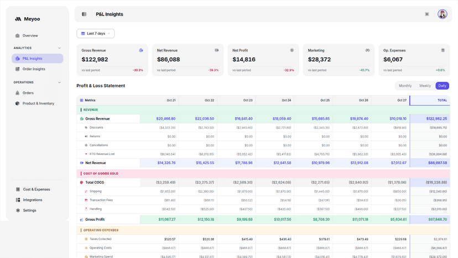Click the Settings gear icon
458x258 pixels.
[x=18, y=210]
